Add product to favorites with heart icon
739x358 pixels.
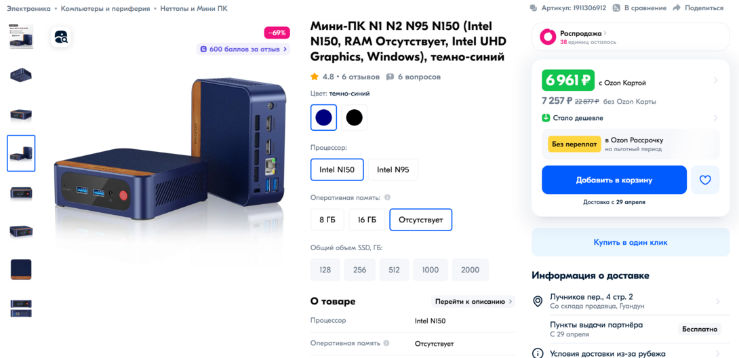(705, 180)
